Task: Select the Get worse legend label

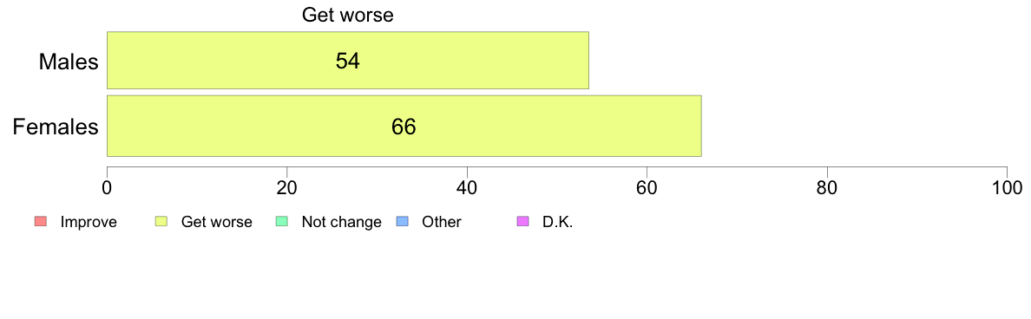Action: pyautogui.click(x=216, y=222)
